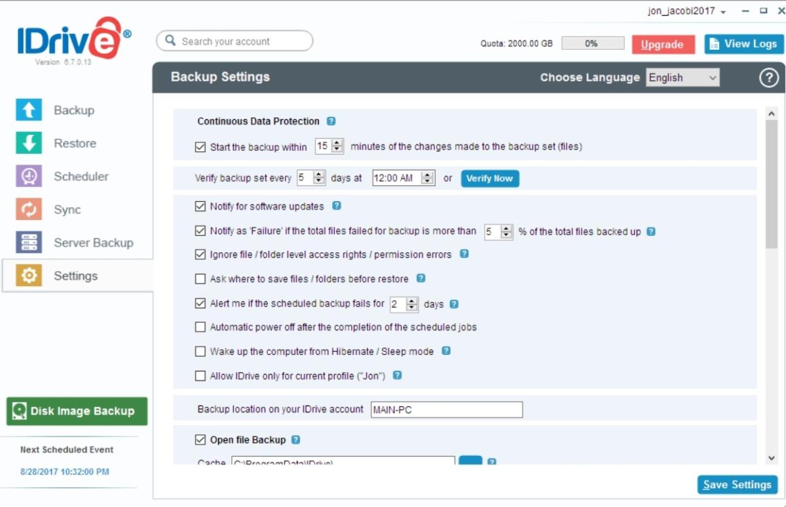
Task: Enable Wake up the computer from Hibernate
Action: point(200,352)
